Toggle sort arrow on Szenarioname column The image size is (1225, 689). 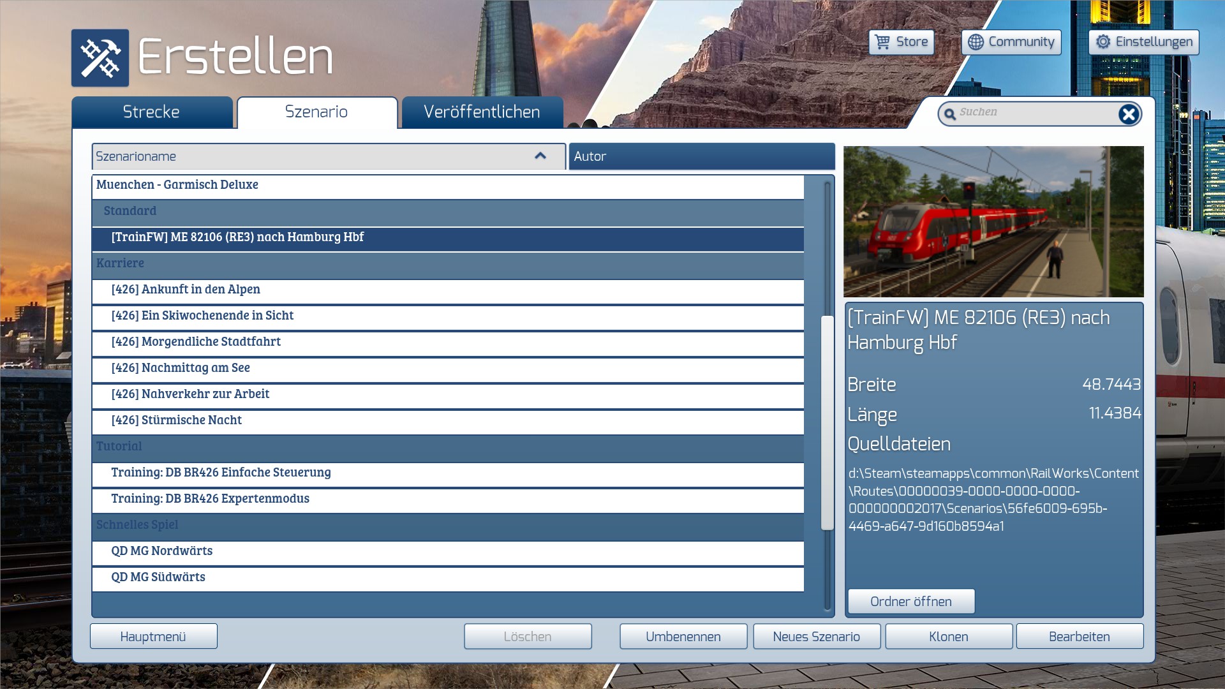540,156
